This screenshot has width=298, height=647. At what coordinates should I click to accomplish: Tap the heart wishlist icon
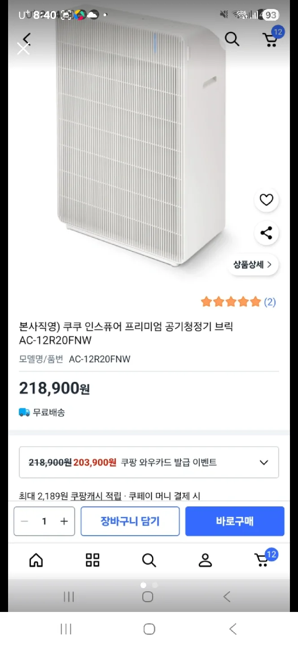click(266, 200)
